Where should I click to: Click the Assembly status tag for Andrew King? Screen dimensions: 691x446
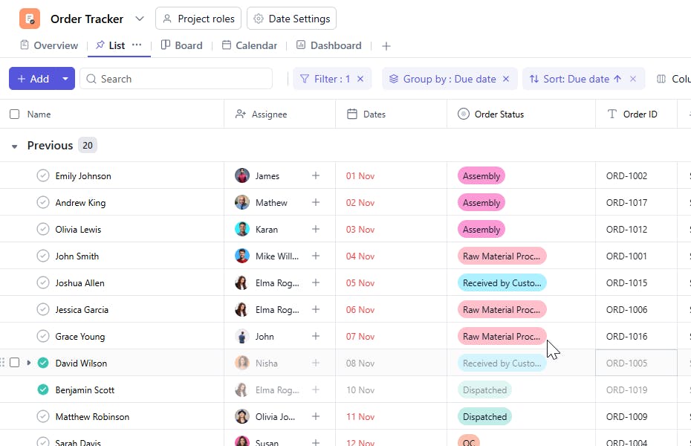pyautogui.click(x=481, y=203)
